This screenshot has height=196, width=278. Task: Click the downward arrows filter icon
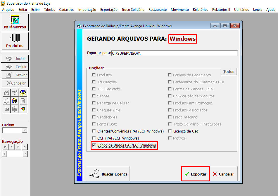pos(15,92)
